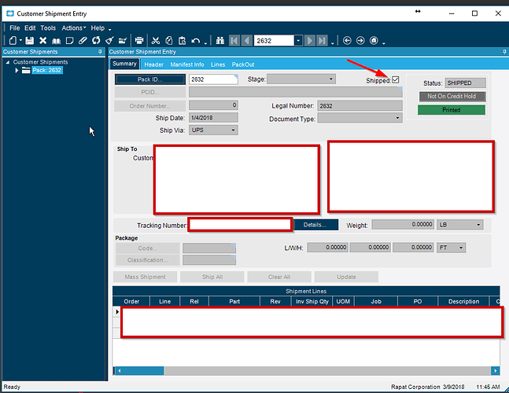Click the Print icon in the toolbar
This screenshot has height=393, width=509.
tap(139, 40)
